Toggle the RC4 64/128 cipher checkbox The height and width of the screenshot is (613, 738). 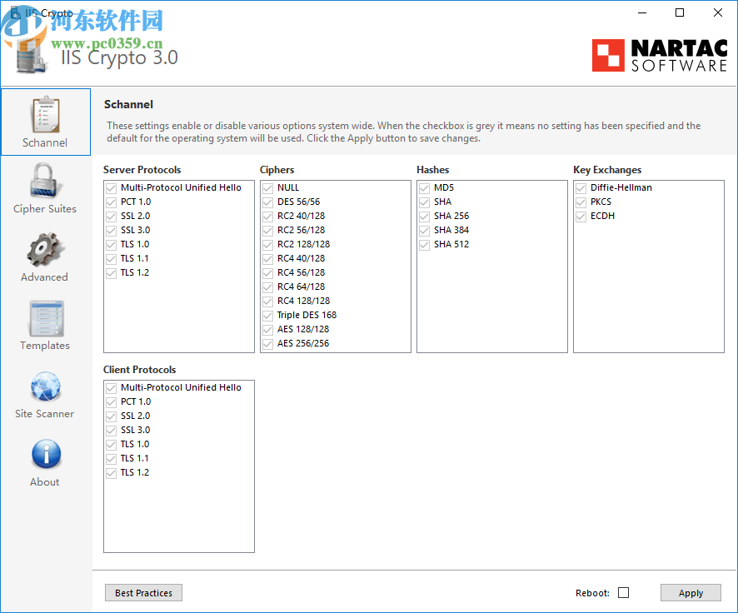268,287
